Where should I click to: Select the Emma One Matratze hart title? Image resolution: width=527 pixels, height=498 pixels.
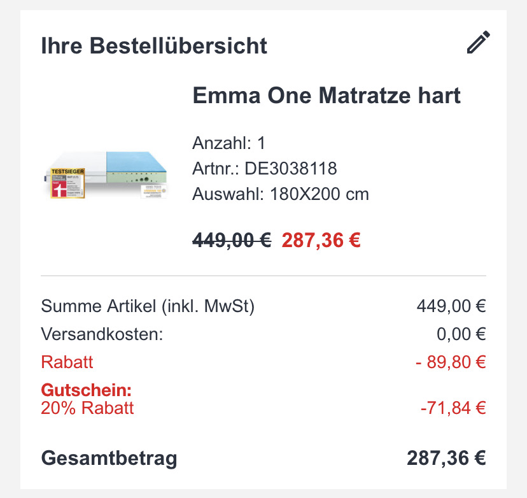[327, 96]
